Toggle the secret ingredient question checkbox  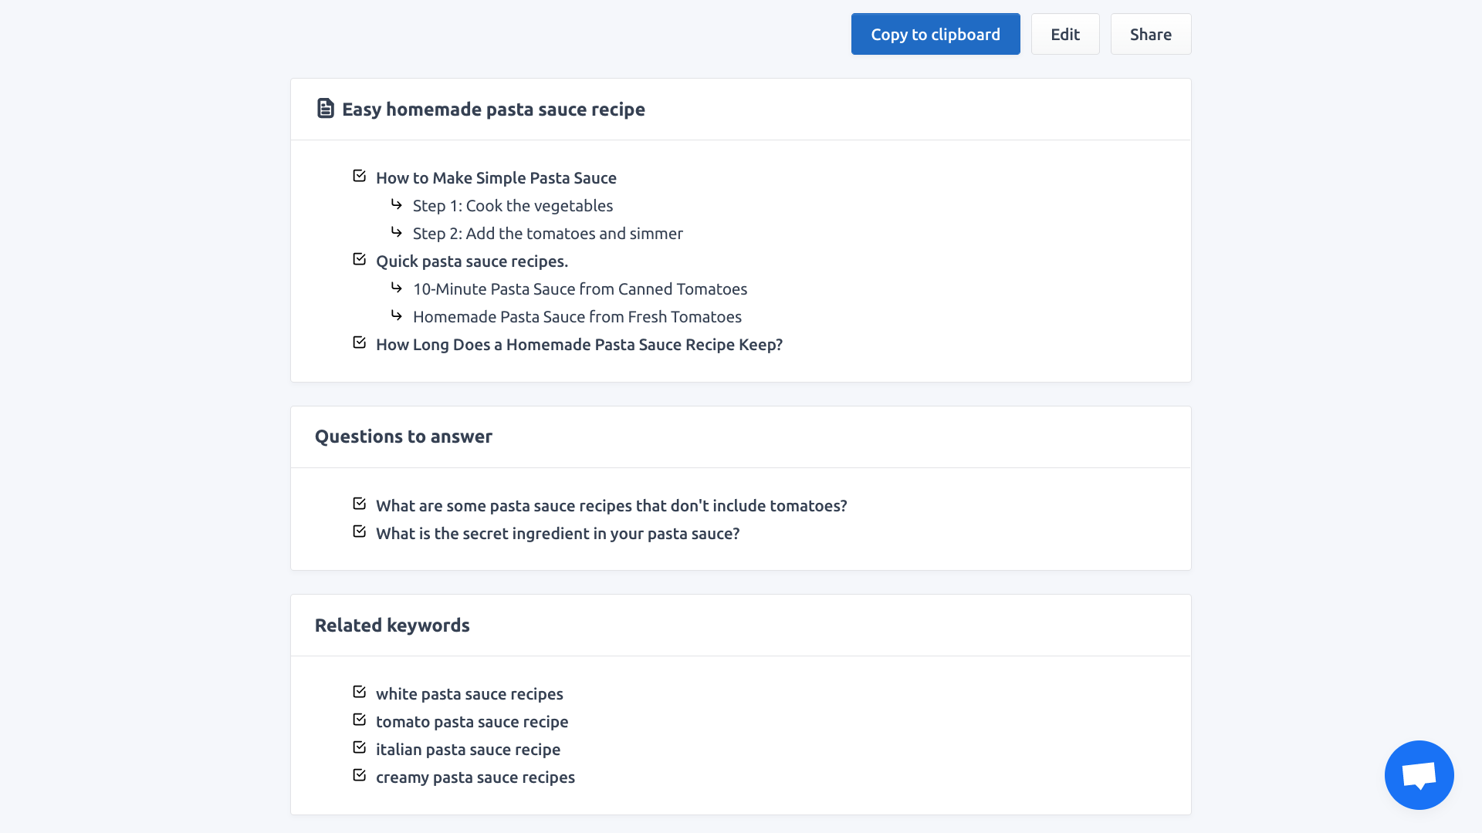pyautogui.click(x=359, y=531)
